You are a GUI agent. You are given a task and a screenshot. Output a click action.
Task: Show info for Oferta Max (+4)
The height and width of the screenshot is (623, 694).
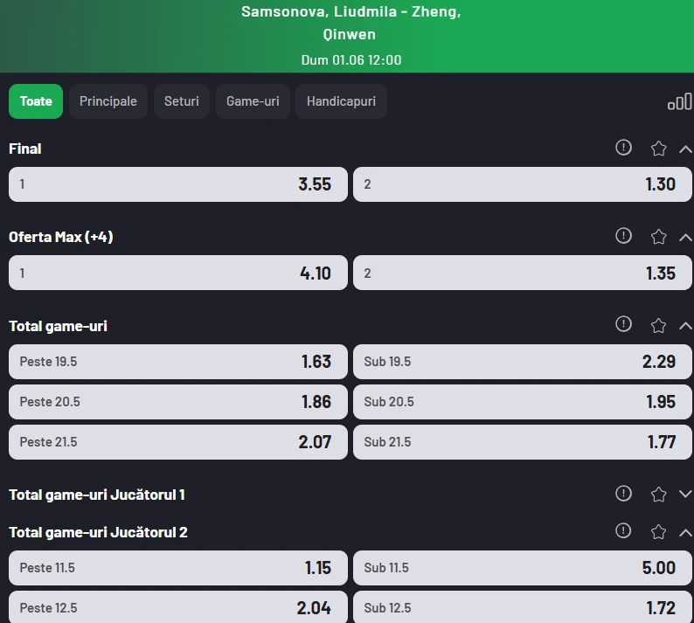623,236
